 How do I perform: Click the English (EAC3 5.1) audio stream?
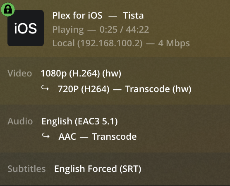click(79, 122)
